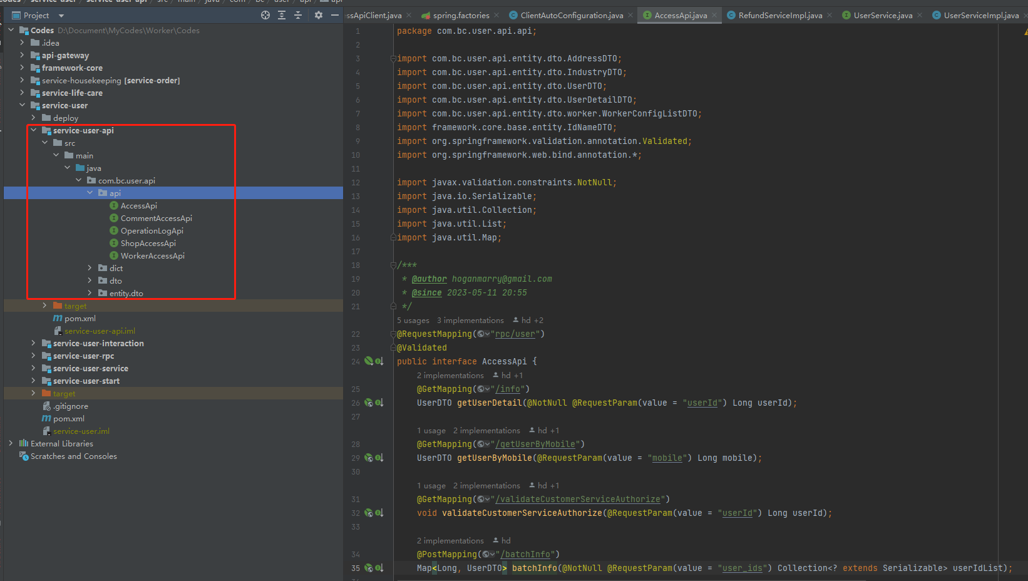
Task: Click line number 12 in gutter
Action: tap(356, 183)
